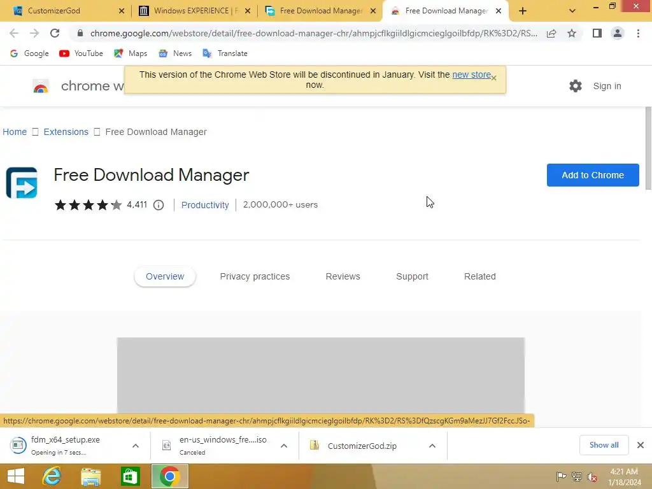Click the padlock site info icon

coord(80,33)
